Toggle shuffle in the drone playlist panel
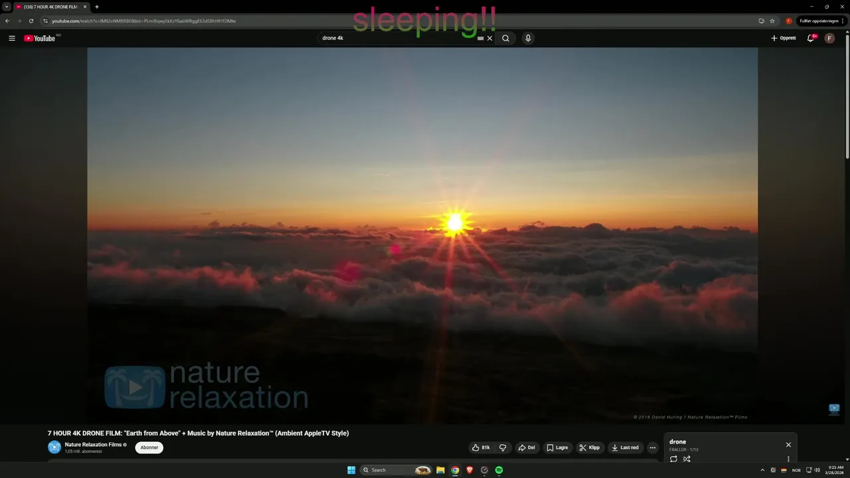Viewport: 850px width, 478px height. (x=687, y=459)
